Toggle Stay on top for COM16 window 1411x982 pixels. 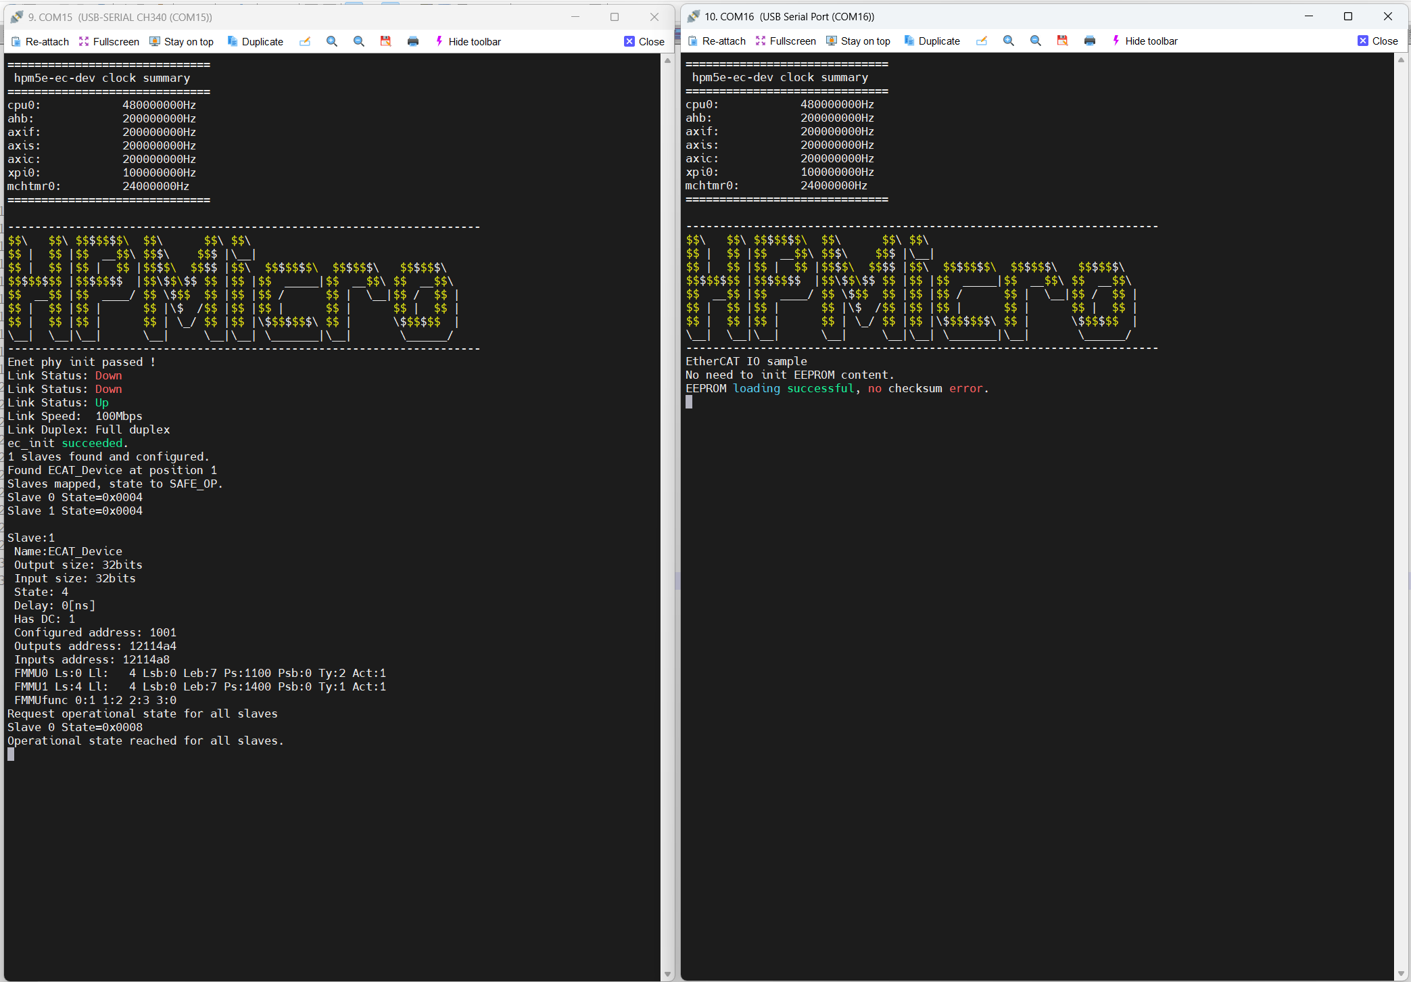pos(858,41)
